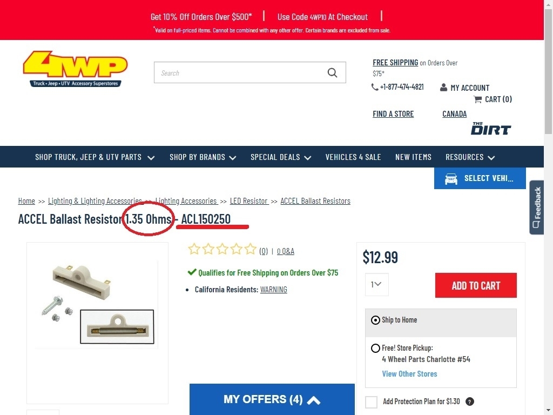Select the Free Store Pickup option
Image resolution: width=553 pixels, height=415 pixels.
(375, 348)
